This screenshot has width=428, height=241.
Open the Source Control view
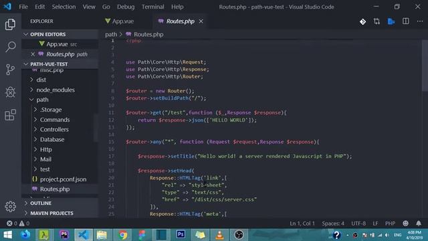pos(11,70)
